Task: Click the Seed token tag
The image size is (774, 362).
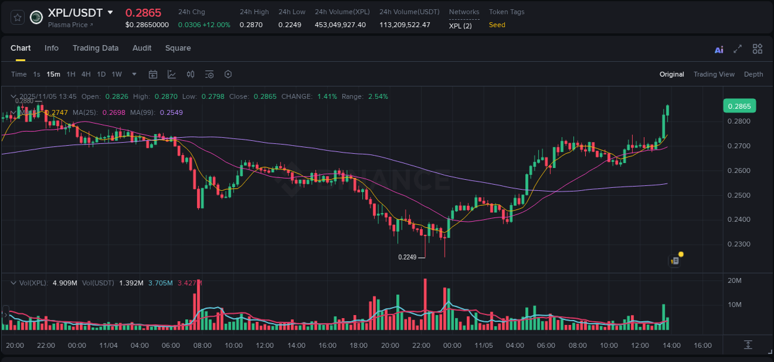Action: pyautogui.click(x=497, y=25)
